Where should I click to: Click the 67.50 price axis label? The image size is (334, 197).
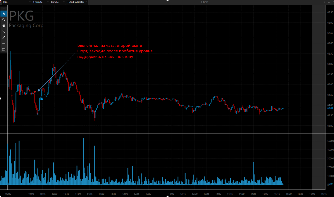click(x=330, y=33)
